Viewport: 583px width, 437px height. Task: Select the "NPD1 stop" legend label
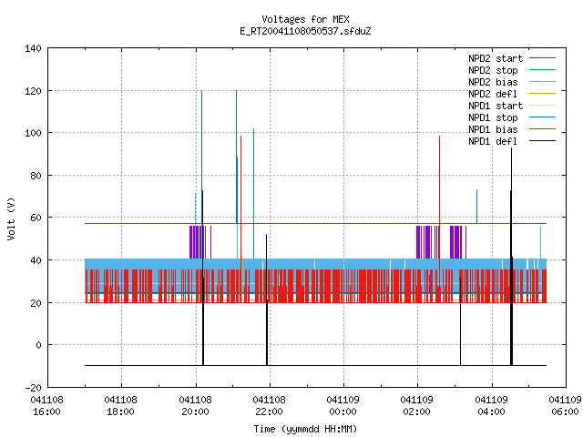(493, 117)
